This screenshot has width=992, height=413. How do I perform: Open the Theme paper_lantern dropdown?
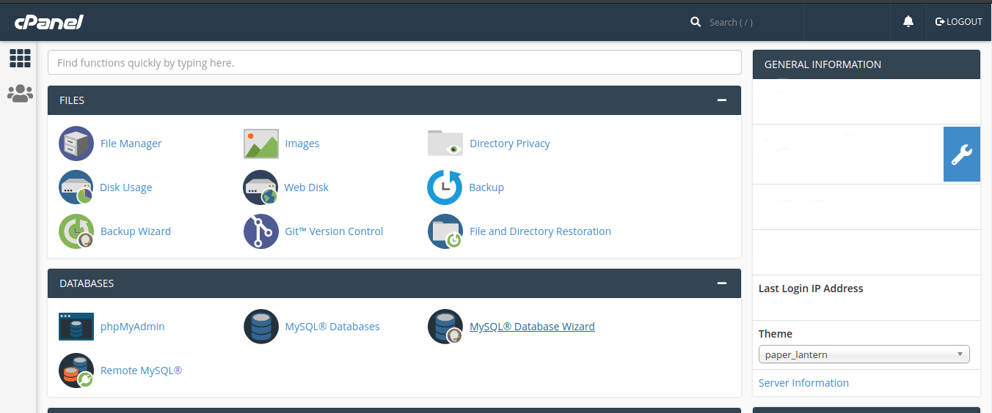click(864, 354)
